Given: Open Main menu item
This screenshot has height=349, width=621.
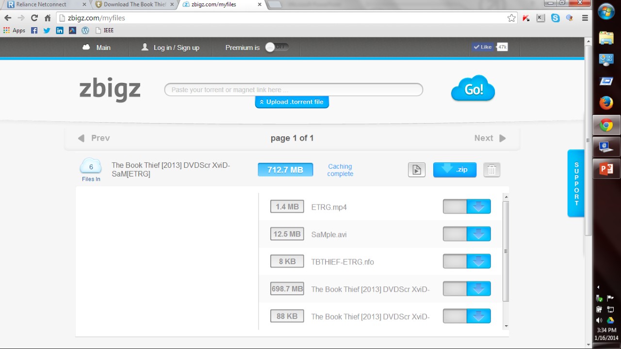Looking at the screenshot, I should tap(97, 48).
